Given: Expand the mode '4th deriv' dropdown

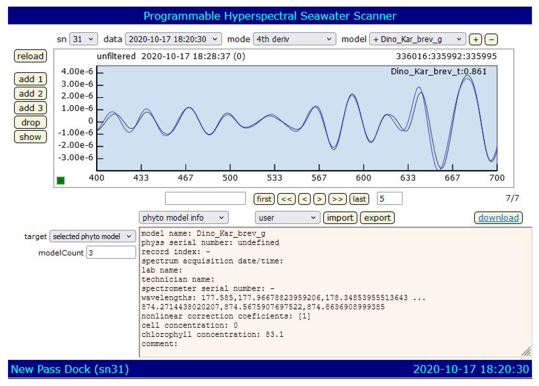Looking at the screenshot, I should (294, 39).
